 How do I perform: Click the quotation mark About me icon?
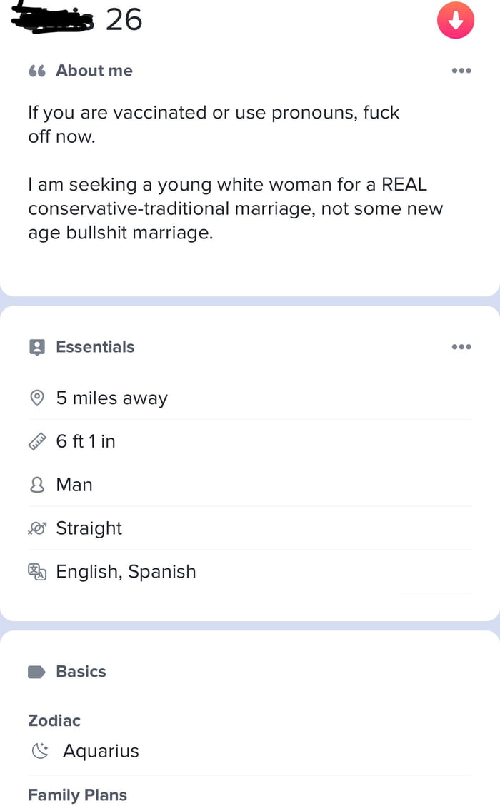click(37, 71)
